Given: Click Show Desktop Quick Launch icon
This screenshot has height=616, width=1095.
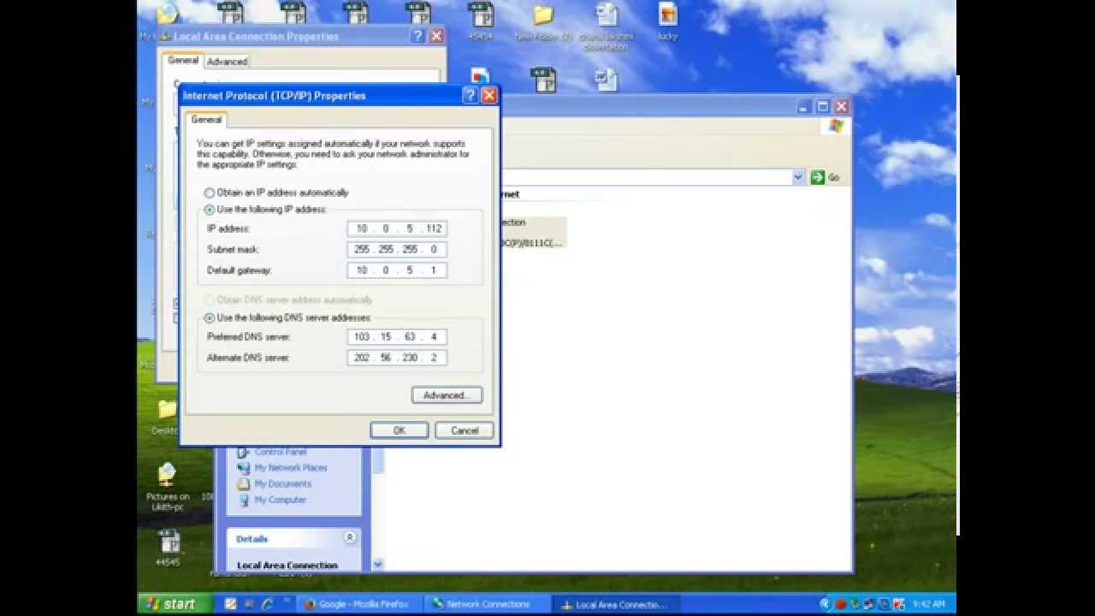Looking at the screenshot, I should pyautogui.click(x=249, y=604).
